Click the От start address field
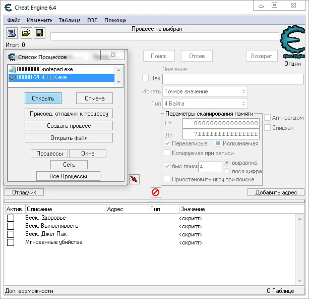 (221, 123)
